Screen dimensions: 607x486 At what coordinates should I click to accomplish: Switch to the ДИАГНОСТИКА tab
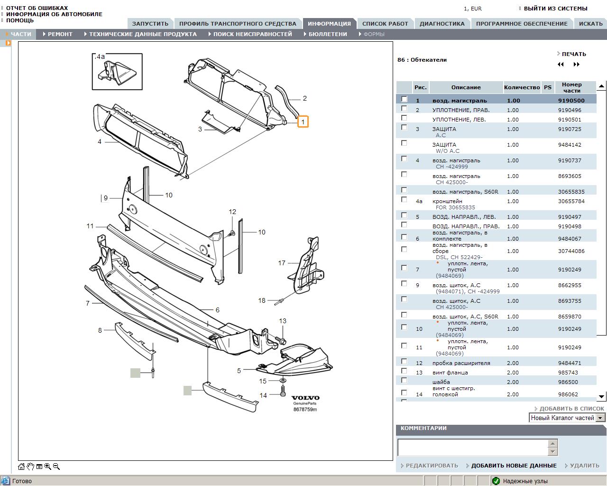coord(442,24)
